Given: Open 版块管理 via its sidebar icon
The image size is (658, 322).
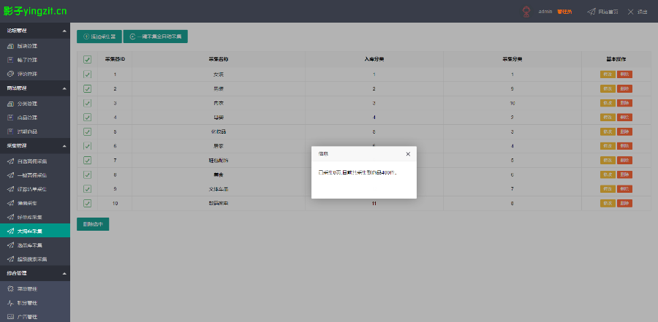Looking at the screenshot, I should point(11,46).
